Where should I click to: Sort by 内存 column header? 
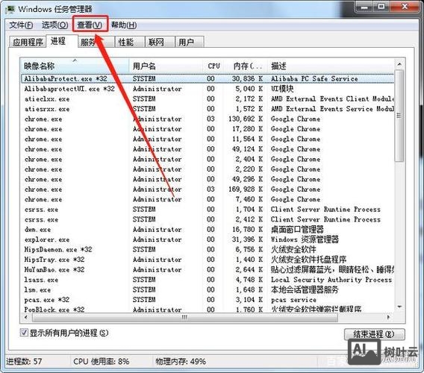[x=246, y=66]
